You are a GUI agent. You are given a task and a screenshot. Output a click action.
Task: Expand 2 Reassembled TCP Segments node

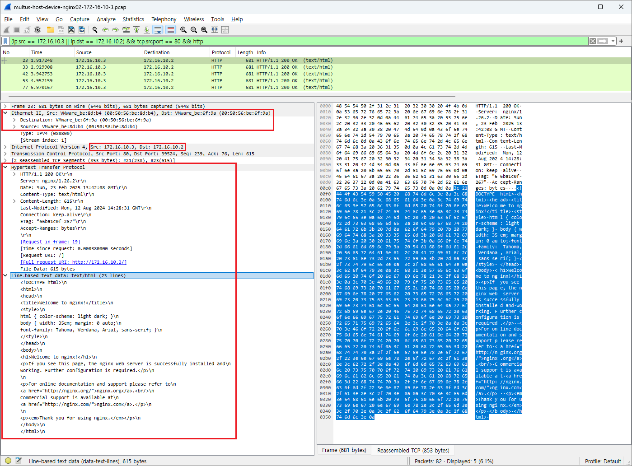[5, 161]
